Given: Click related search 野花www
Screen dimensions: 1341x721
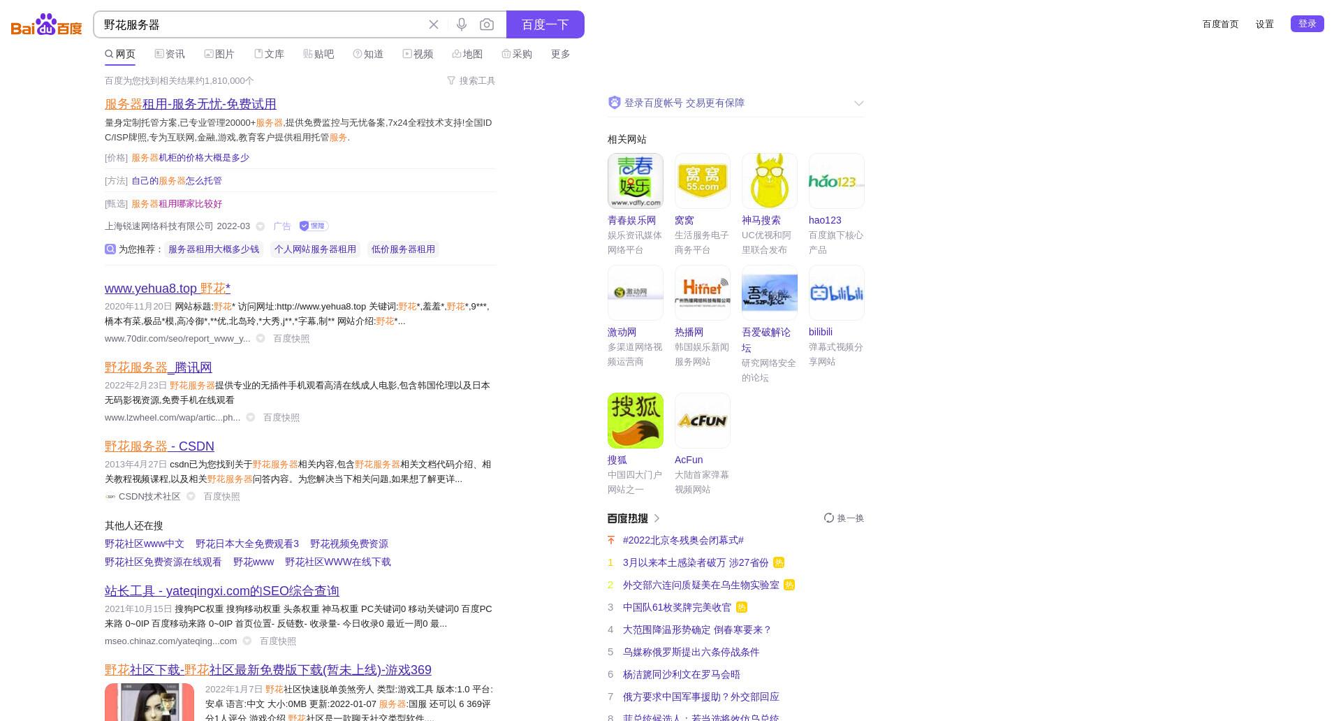Looking at the screenshot, I should (253, 562).
